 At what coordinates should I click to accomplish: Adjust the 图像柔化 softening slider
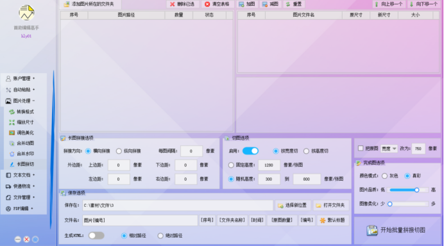coord(409,204)
